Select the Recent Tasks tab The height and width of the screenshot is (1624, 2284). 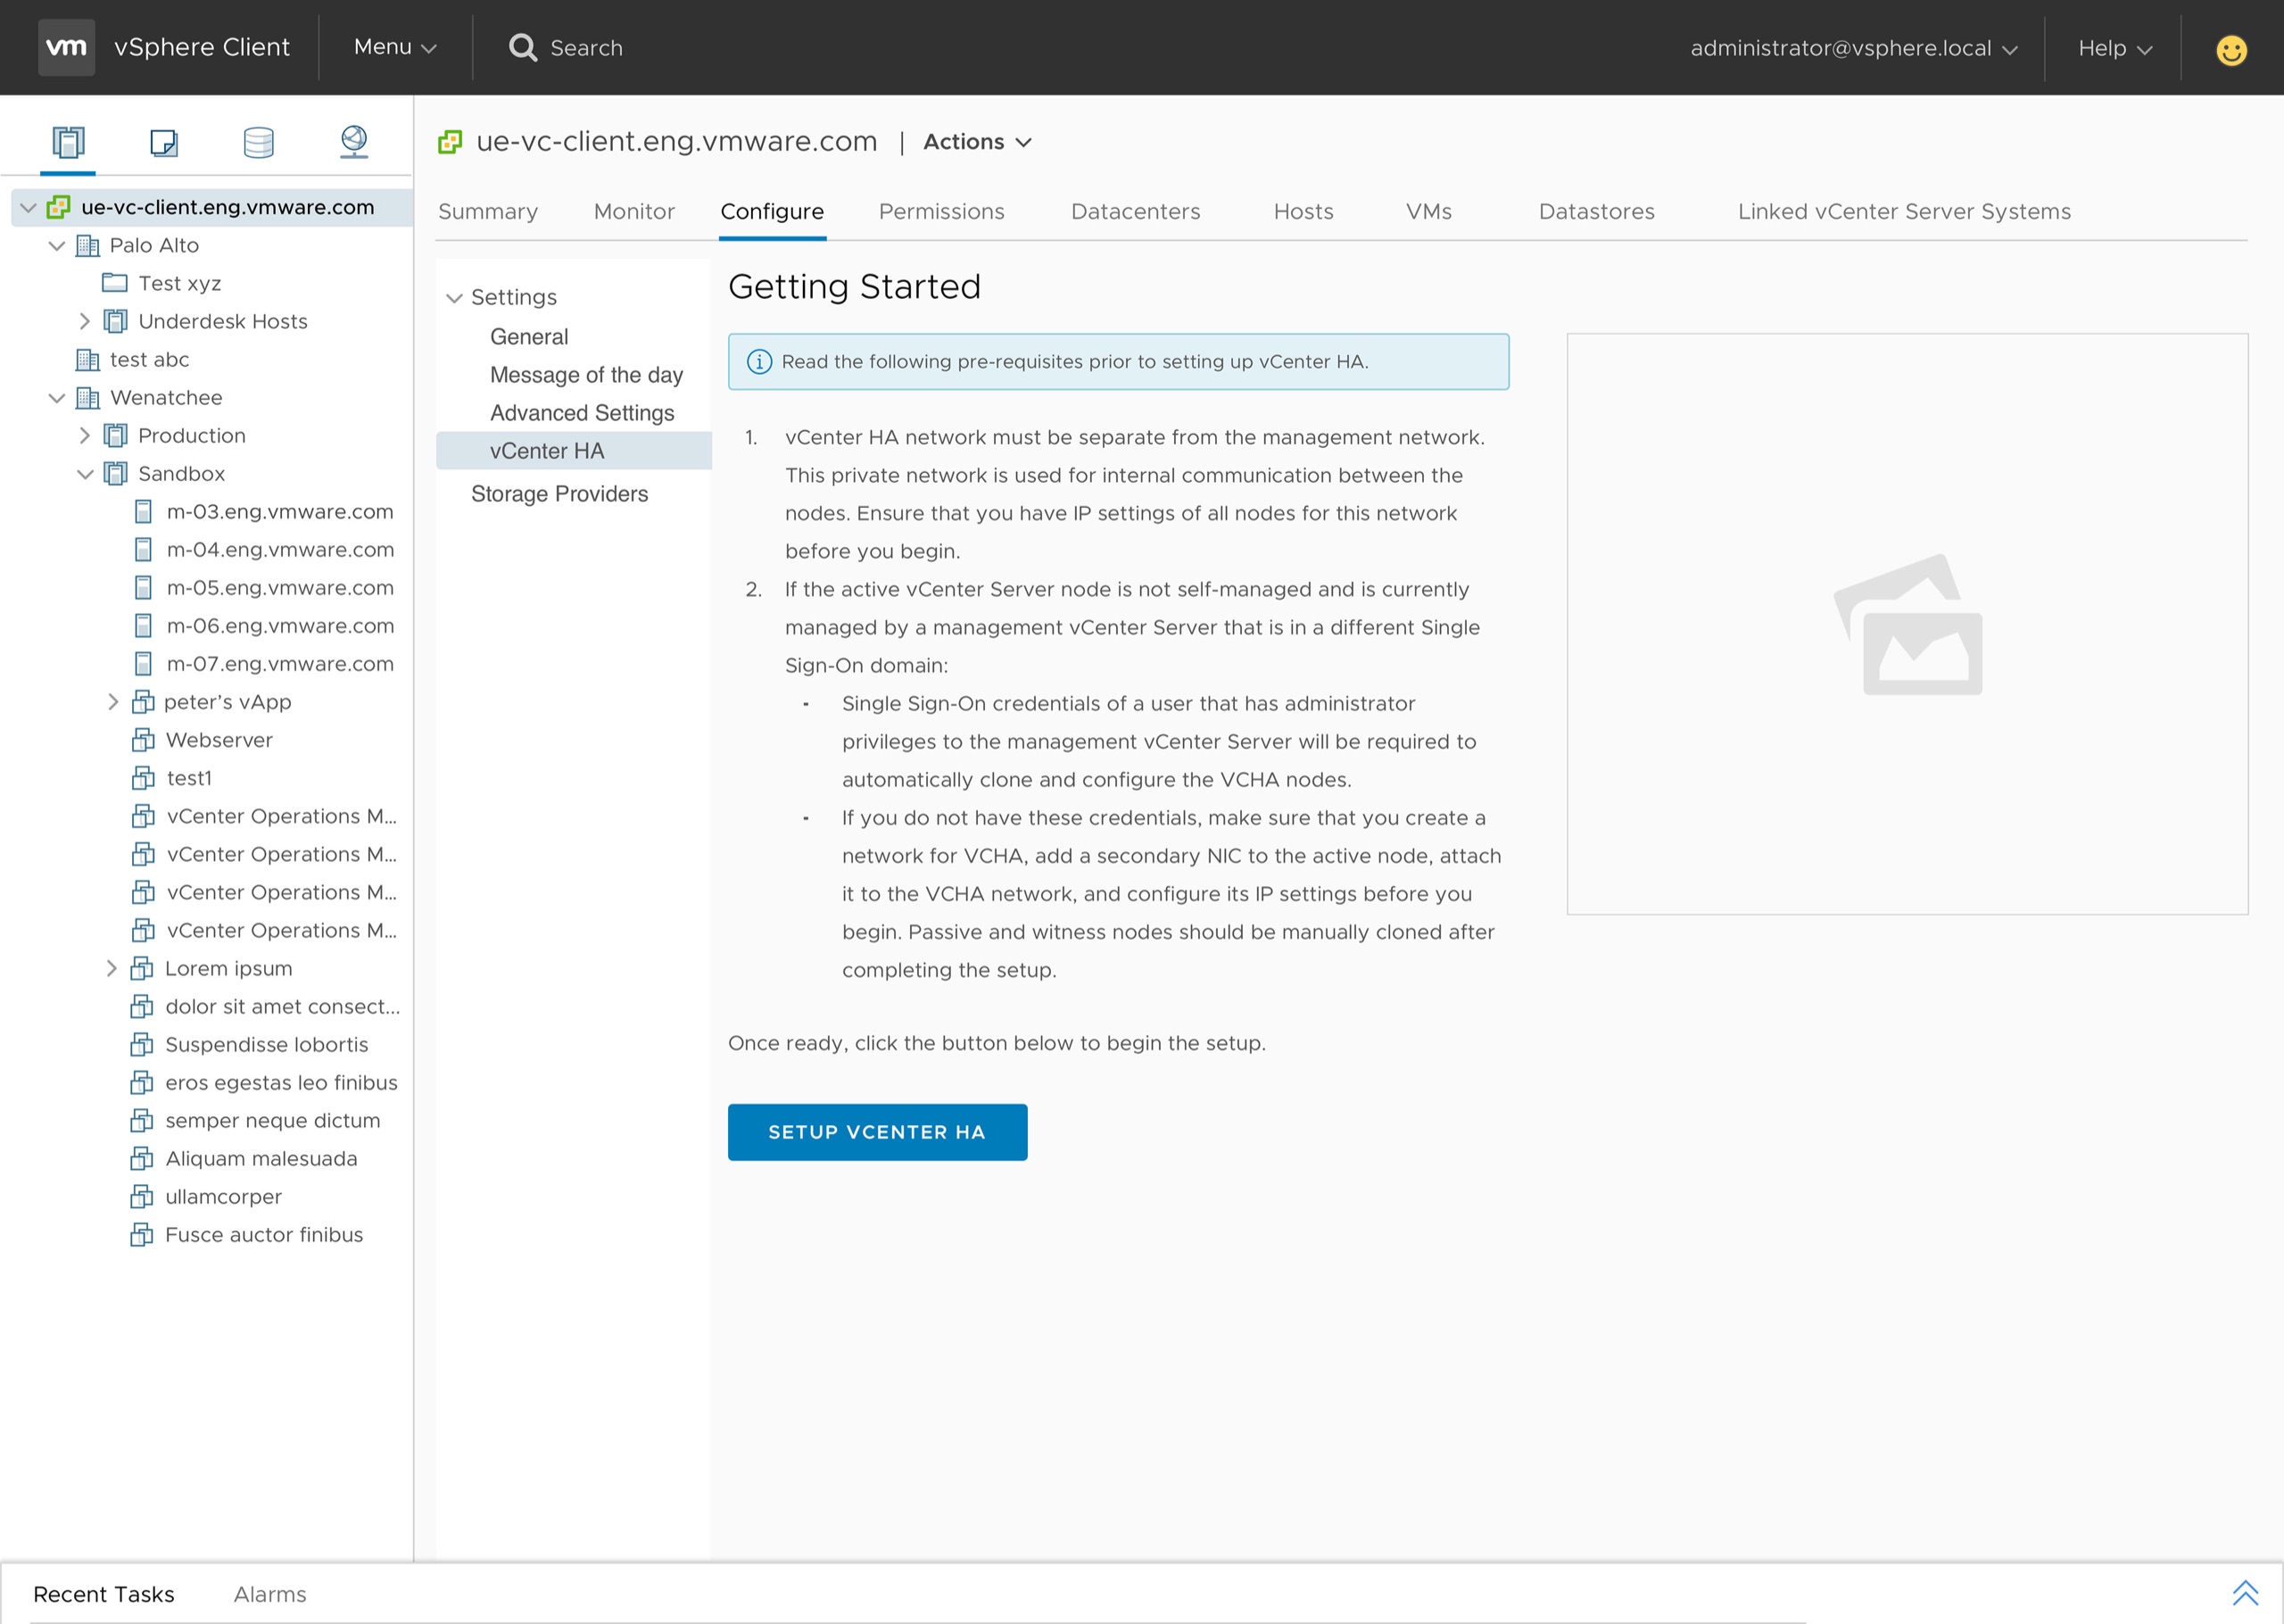104,1594
